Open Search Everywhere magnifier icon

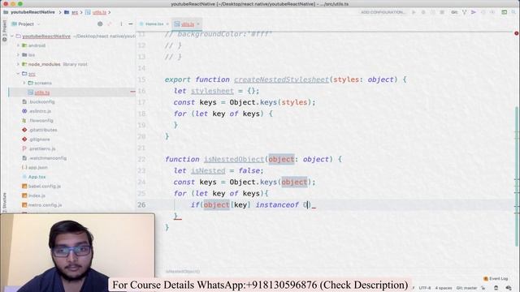[513, 12]
